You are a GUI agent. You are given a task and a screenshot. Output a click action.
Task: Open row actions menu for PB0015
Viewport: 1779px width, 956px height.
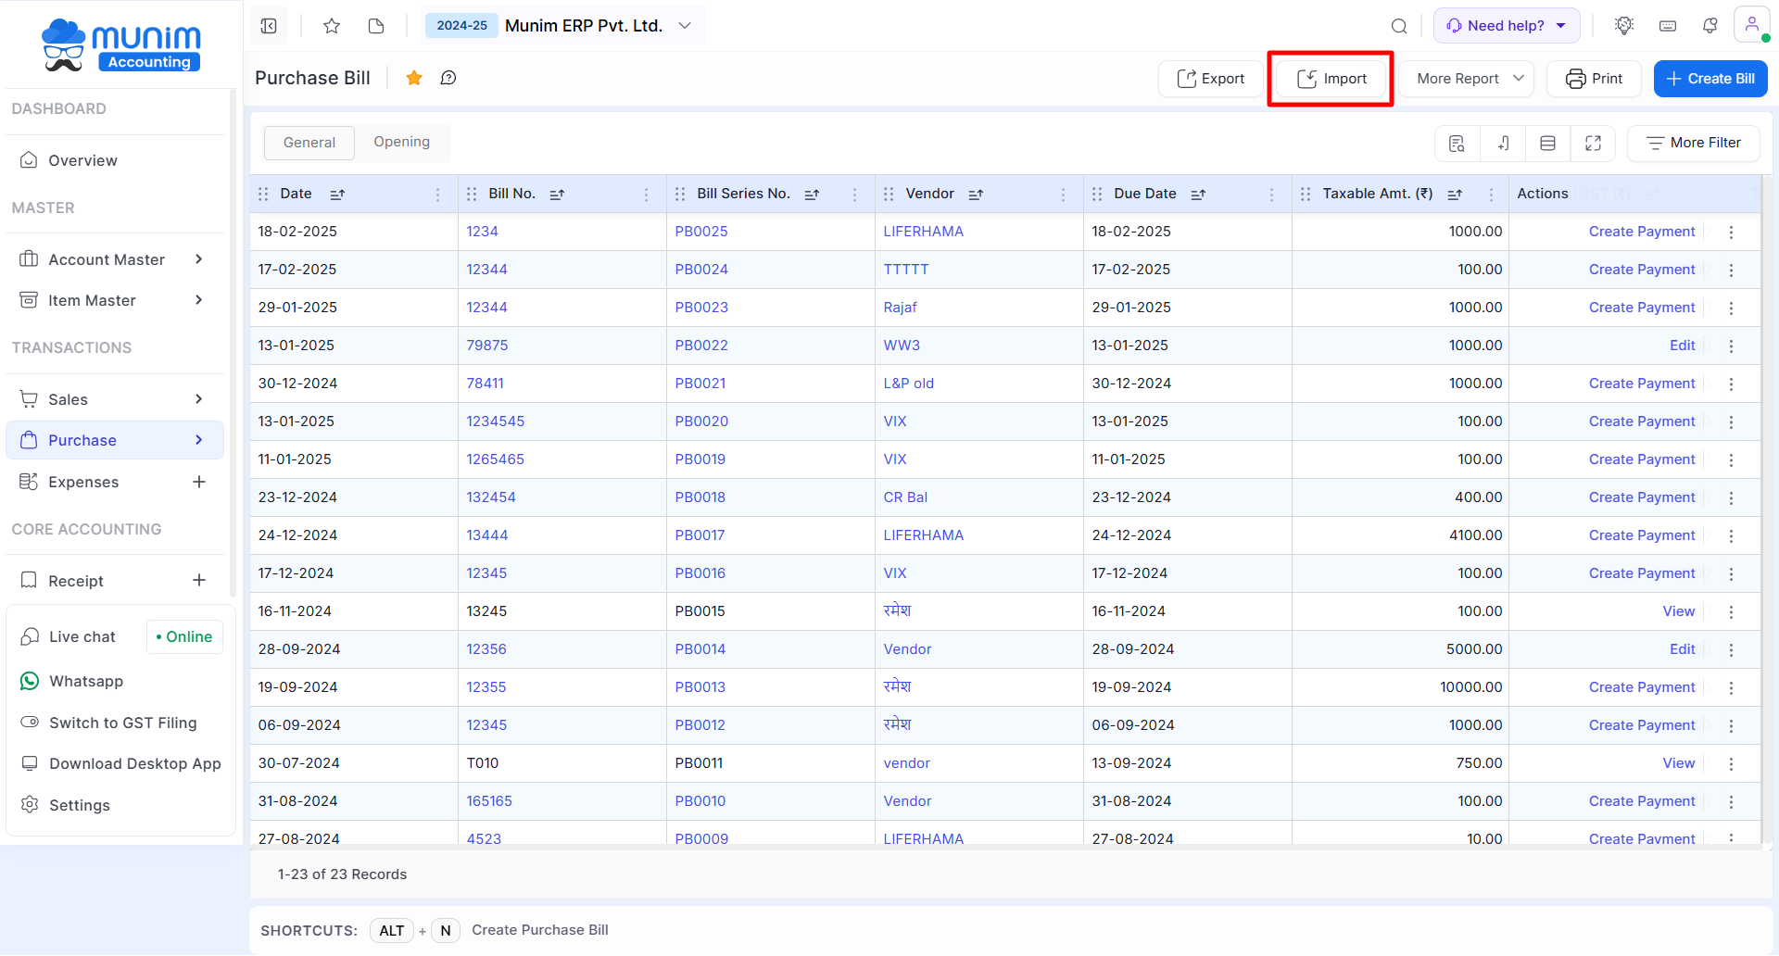coord(1731,612)
